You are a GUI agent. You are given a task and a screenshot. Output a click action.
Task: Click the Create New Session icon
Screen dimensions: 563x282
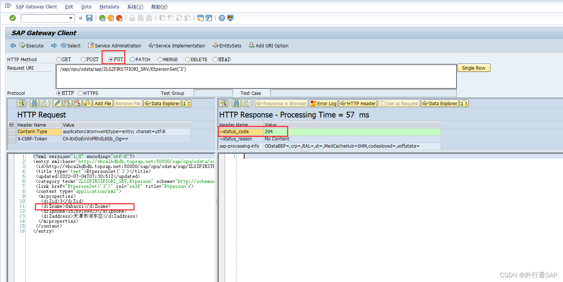(200, 18)
